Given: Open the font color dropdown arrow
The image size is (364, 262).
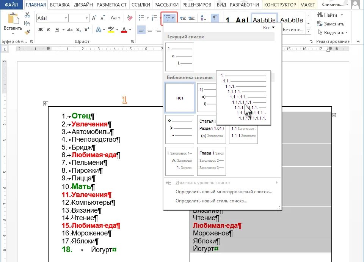Looking at the screenshot, I should [130, 30].
